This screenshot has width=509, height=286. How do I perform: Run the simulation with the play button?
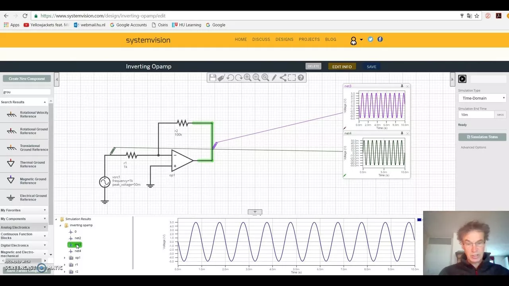(462, 79)
